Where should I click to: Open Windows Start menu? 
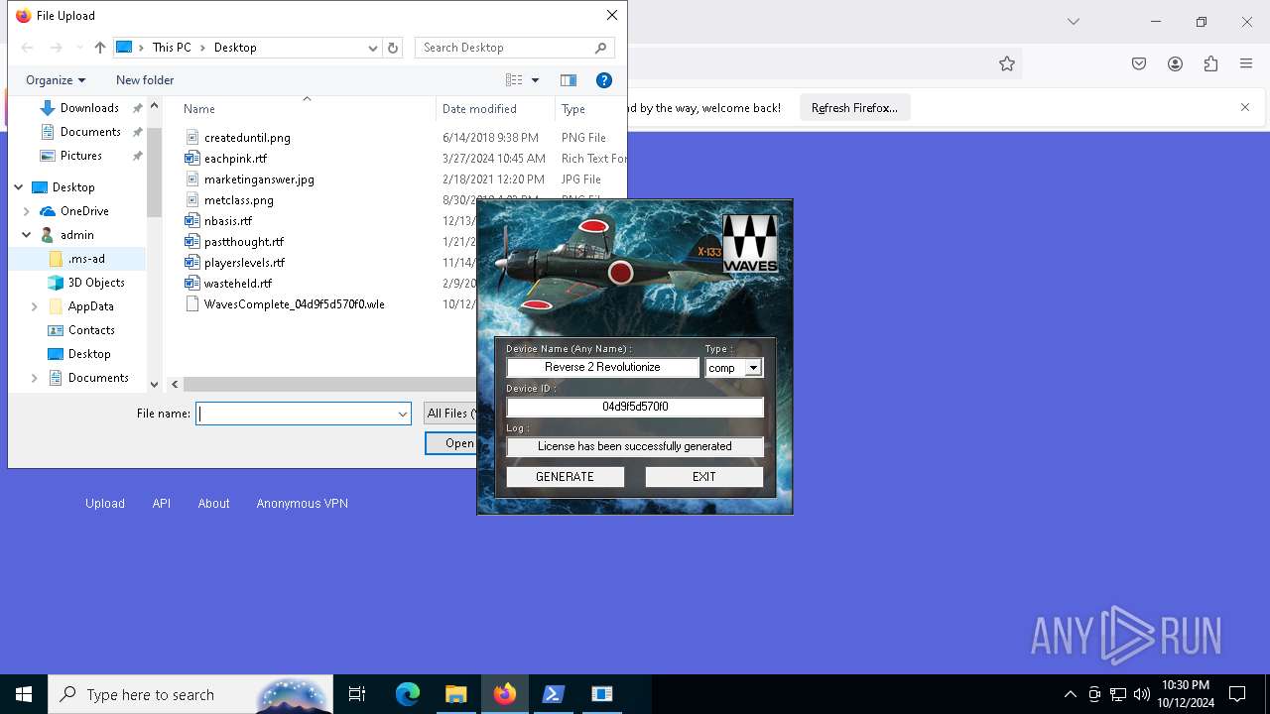click(x=24, y=694)
